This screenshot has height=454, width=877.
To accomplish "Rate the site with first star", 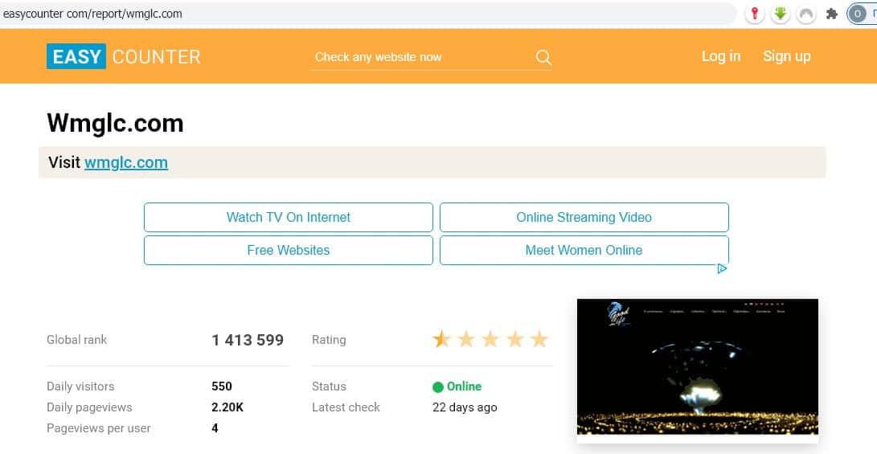I will tap(441, 339).
